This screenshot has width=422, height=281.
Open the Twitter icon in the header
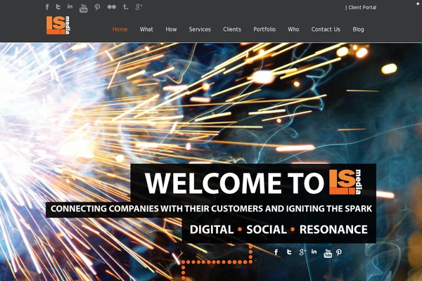[58, 6]
